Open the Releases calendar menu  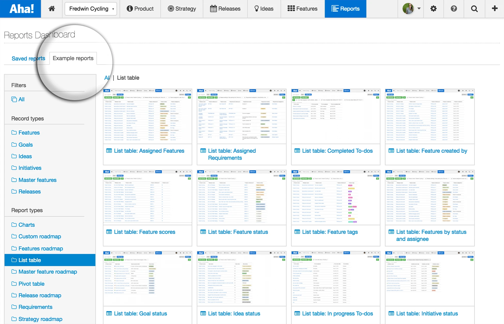(x=225, y=9)
